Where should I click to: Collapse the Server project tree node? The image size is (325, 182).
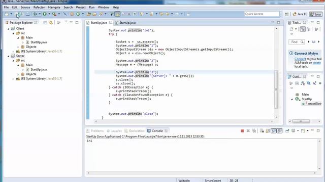coord(9,56)
